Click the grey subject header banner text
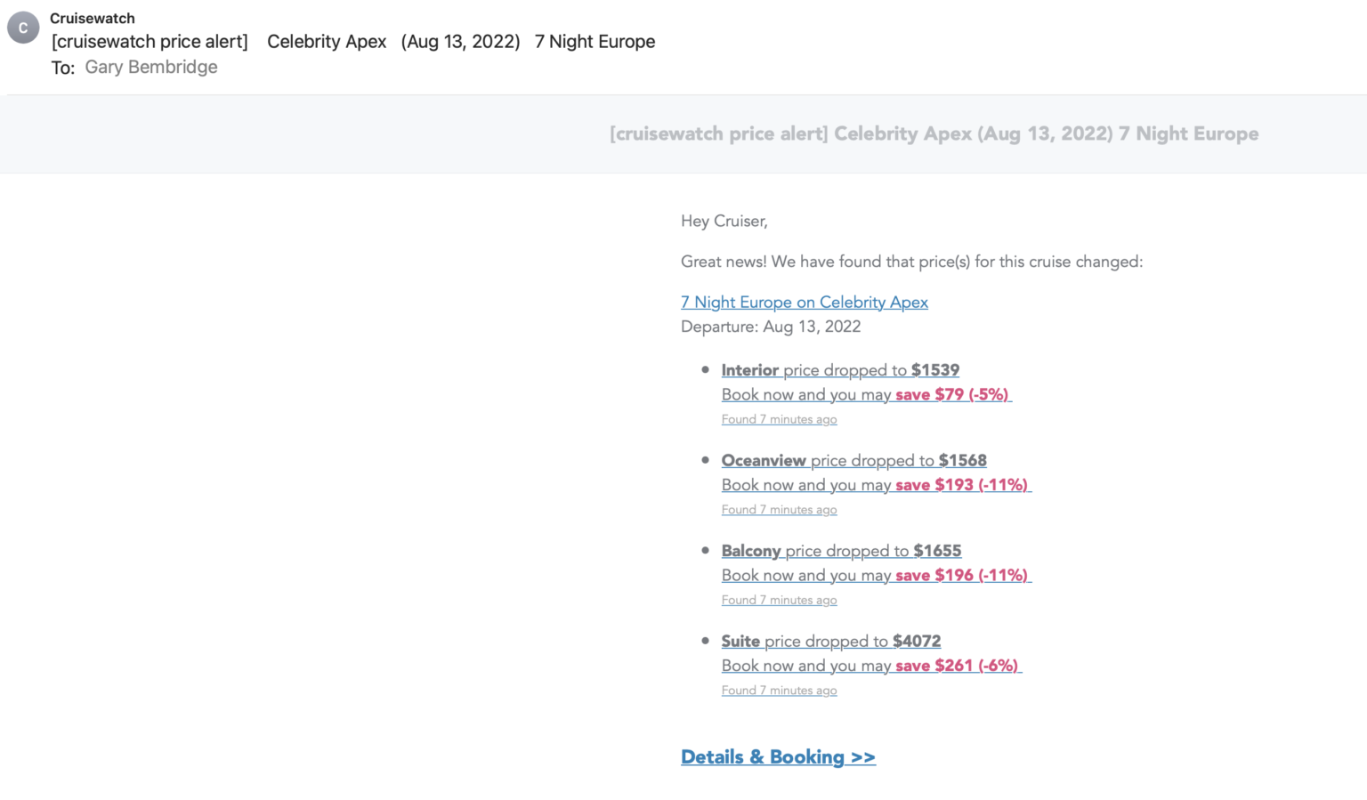 pyautogui.click(x=933, y=133)
